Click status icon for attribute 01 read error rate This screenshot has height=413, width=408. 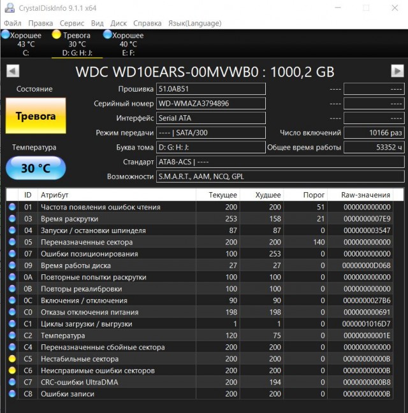tap(12, 207)
